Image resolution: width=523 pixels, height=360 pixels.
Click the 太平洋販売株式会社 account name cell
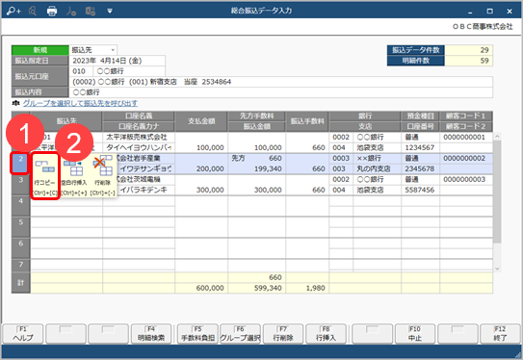click(139, 137)
